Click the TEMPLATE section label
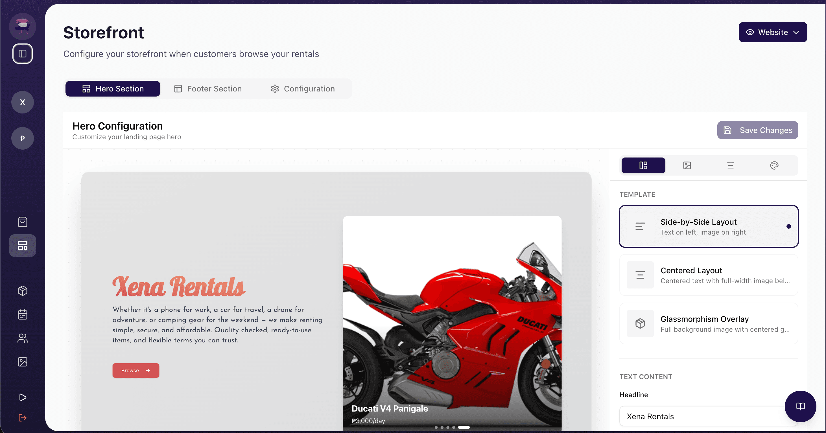The image size is (826, 433). pyautogui.click(x=637, y=194)
